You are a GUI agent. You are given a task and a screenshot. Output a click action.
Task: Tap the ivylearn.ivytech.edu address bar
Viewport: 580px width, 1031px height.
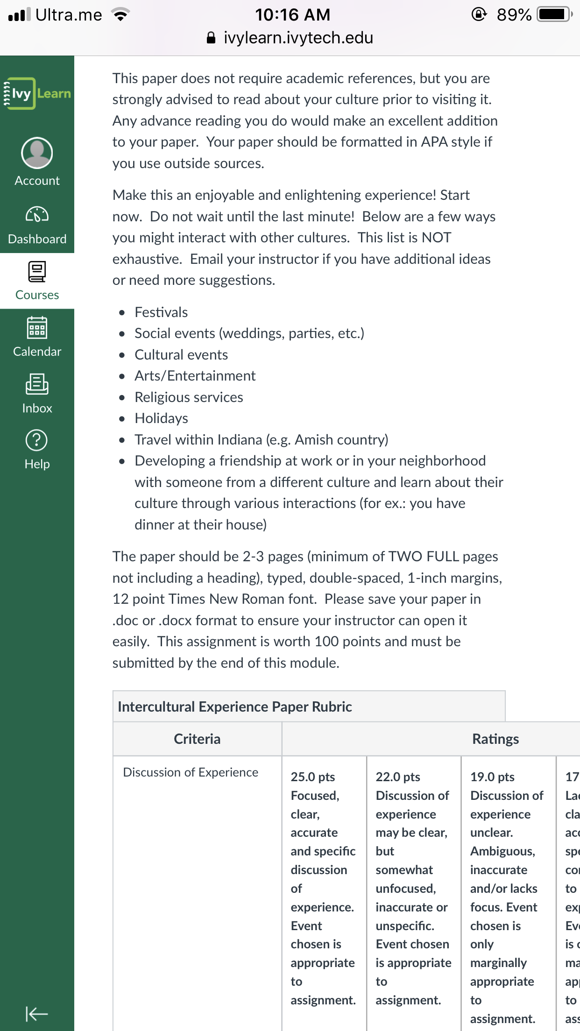[290, 38]
